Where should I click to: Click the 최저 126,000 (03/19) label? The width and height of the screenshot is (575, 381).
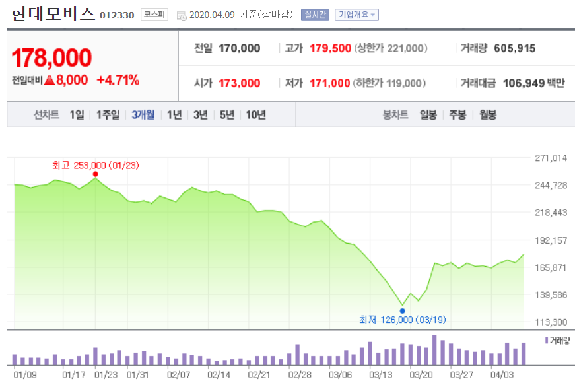click(x=403, y=320)
